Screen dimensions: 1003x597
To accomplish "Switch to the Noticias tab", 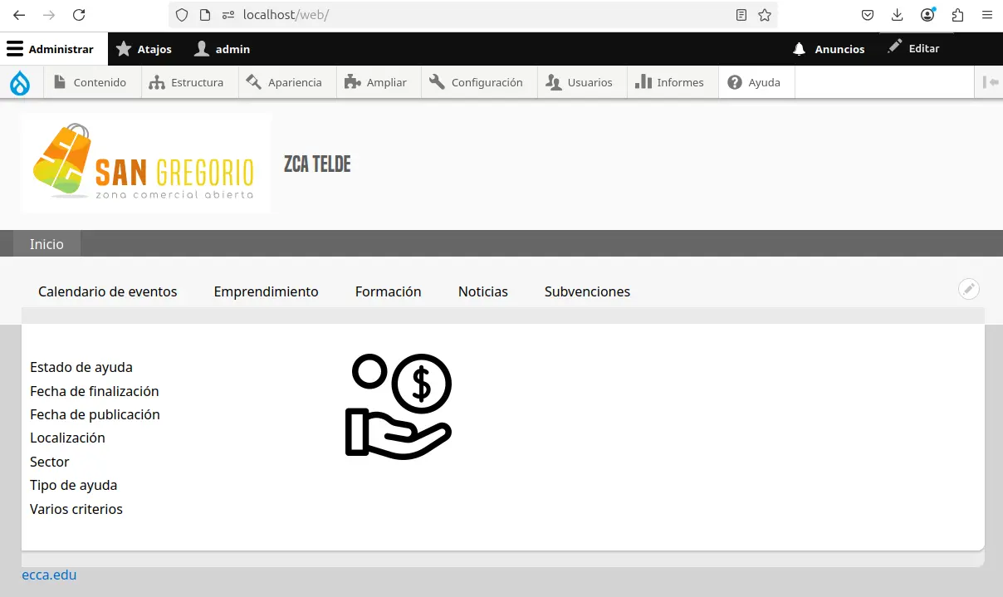I will (482, 291).
